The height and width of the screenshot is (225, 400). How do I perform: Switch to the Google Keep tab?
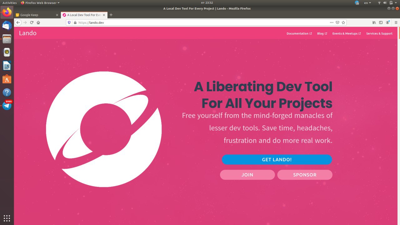point(37,15)
